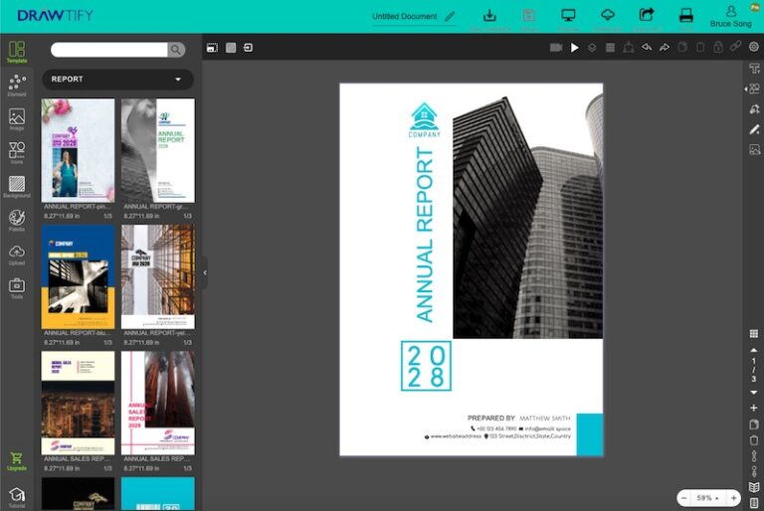Rename document via pencil icon
764x511 pixels.
(450, 16)
